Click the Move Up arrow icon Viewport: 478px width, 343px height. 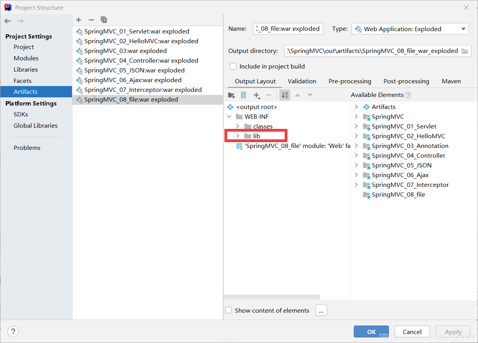[x=298, y=95]
